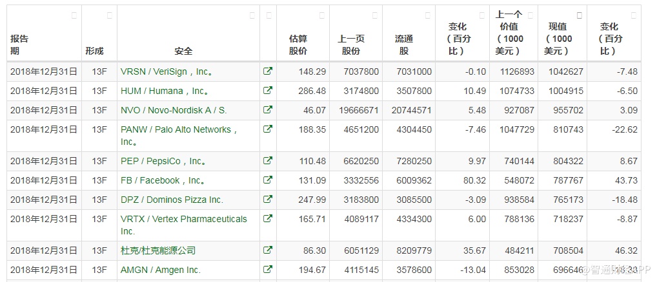
Task: Open PepsiCo's external link icon
Action: point(268,161)
